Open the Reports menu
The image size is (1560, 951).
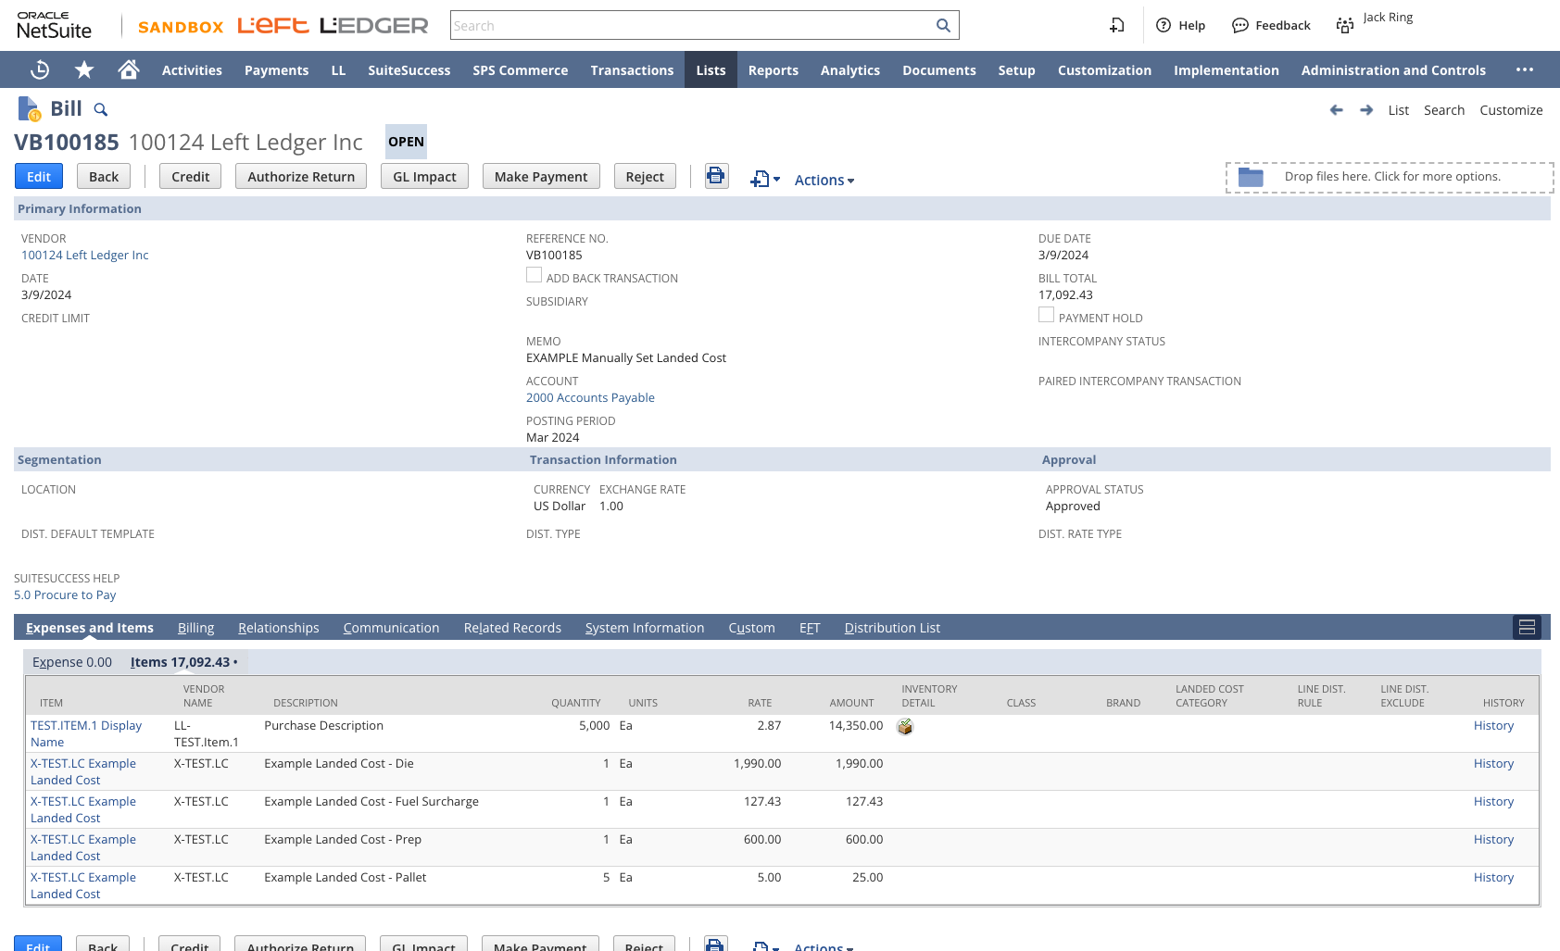click(x=773, y=69)
